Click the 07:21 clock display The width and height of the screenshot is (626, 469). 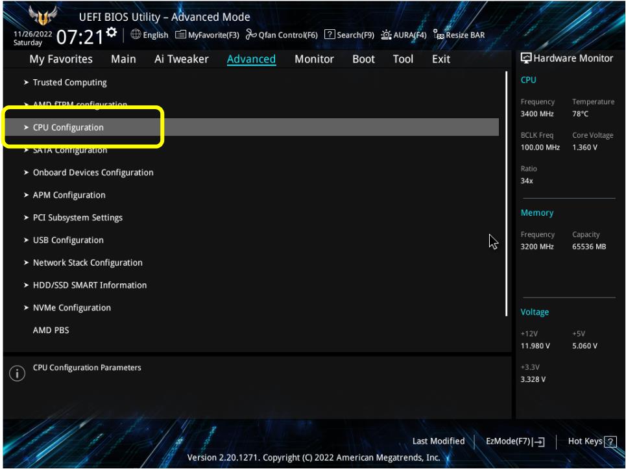click(80, 37)
